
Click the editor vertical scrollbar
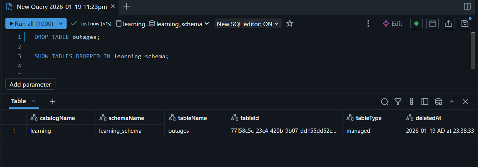click(x=473, y=50)
